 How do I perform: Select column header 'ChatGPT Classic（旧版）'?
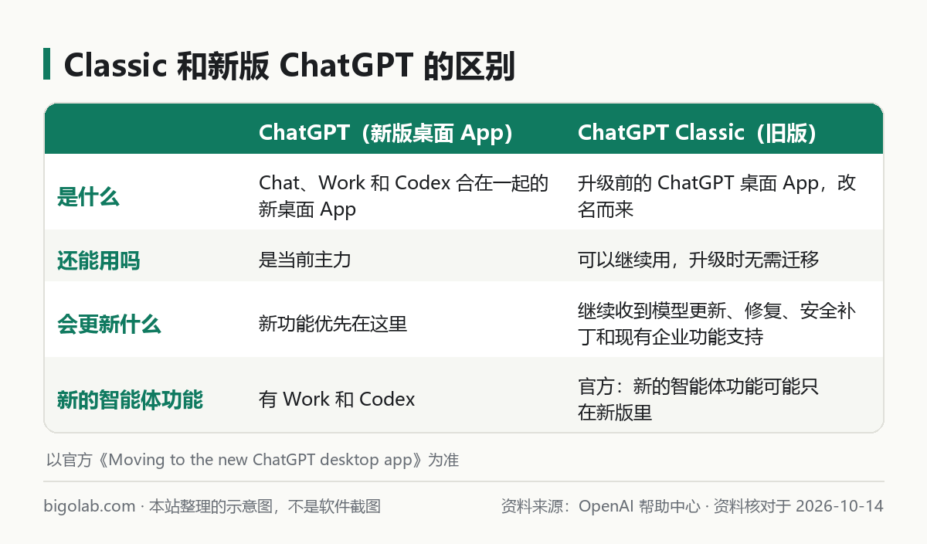698,133
